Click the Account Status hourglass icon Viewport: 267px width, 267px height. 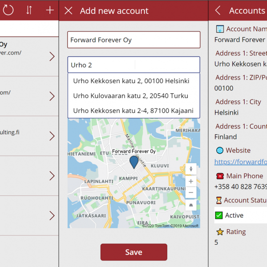tap(219, 200)
